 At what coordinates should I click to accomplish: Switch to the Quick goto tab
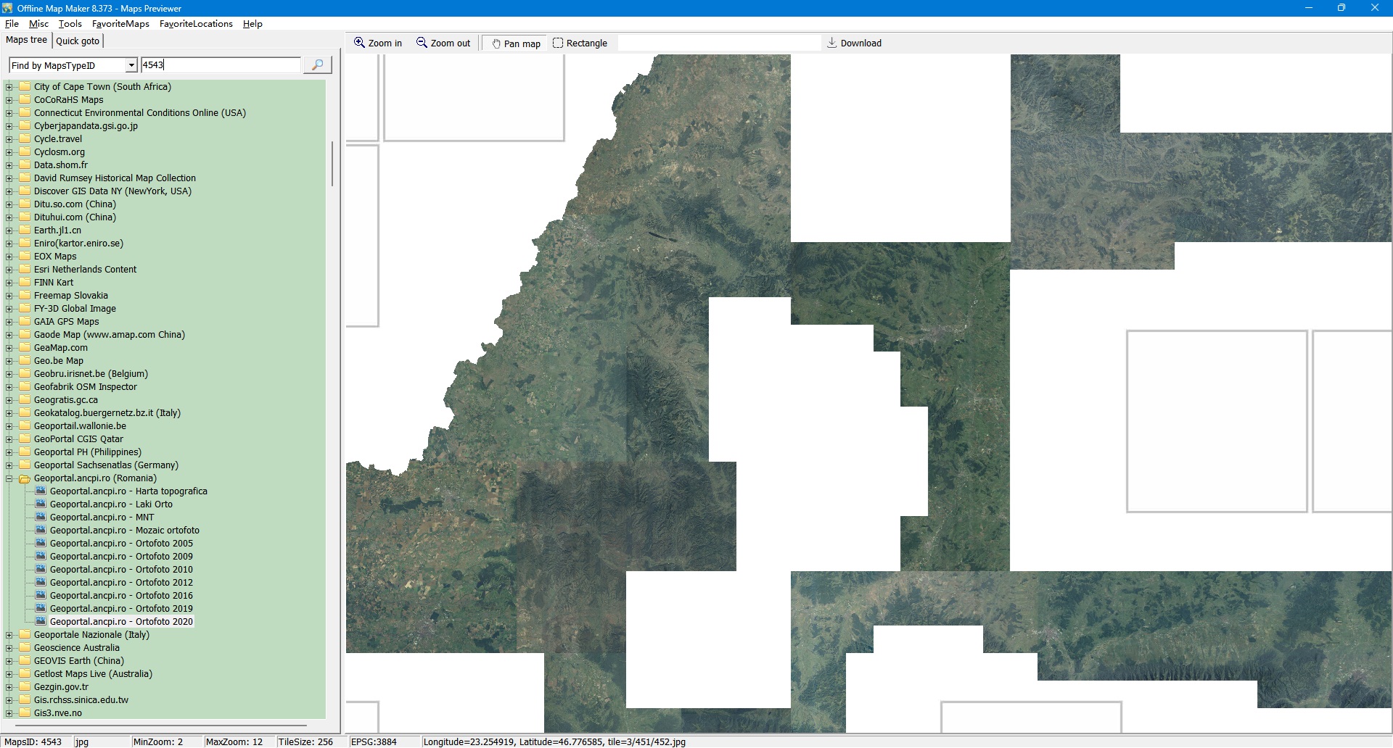tap(78, 41)
